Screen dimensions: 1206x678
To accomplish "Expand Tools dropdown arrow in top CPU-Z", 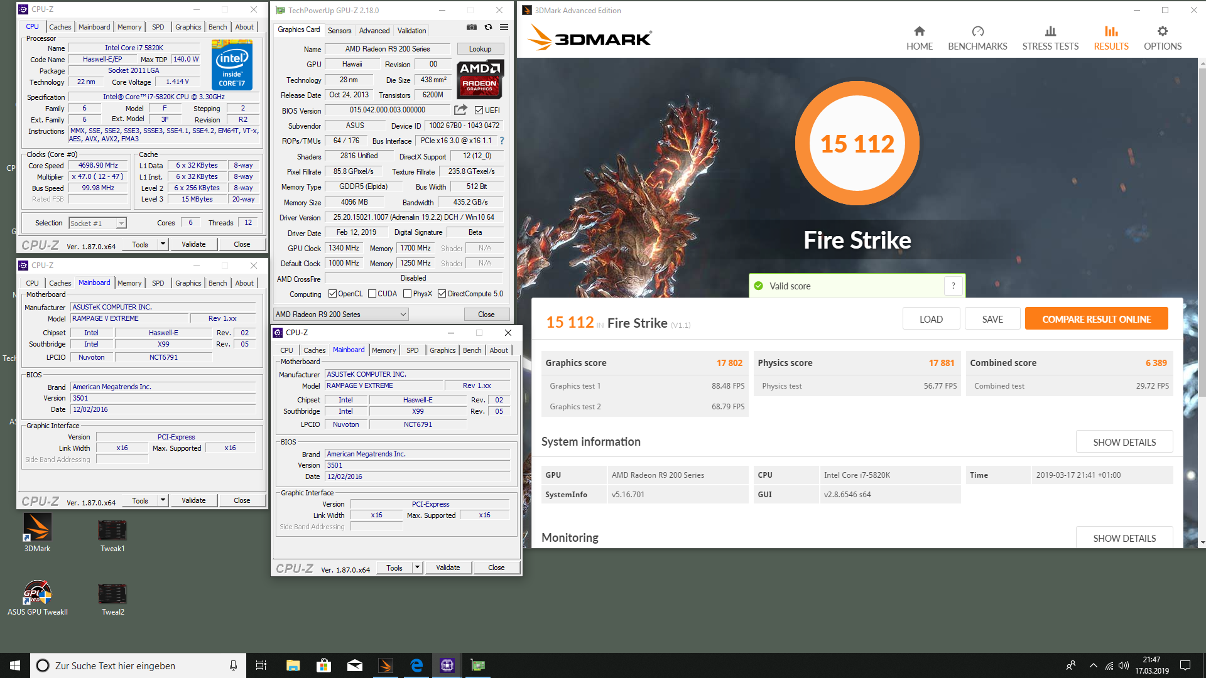I will pyautogui.click(x=163, y=244).
